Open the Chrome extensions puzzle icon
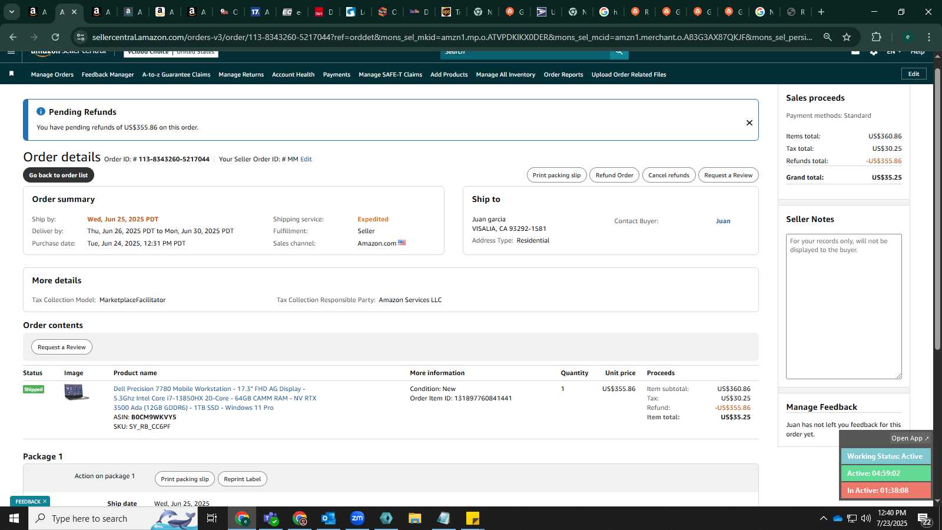Screen dimensions: 942x530 (x=876, y=37)
